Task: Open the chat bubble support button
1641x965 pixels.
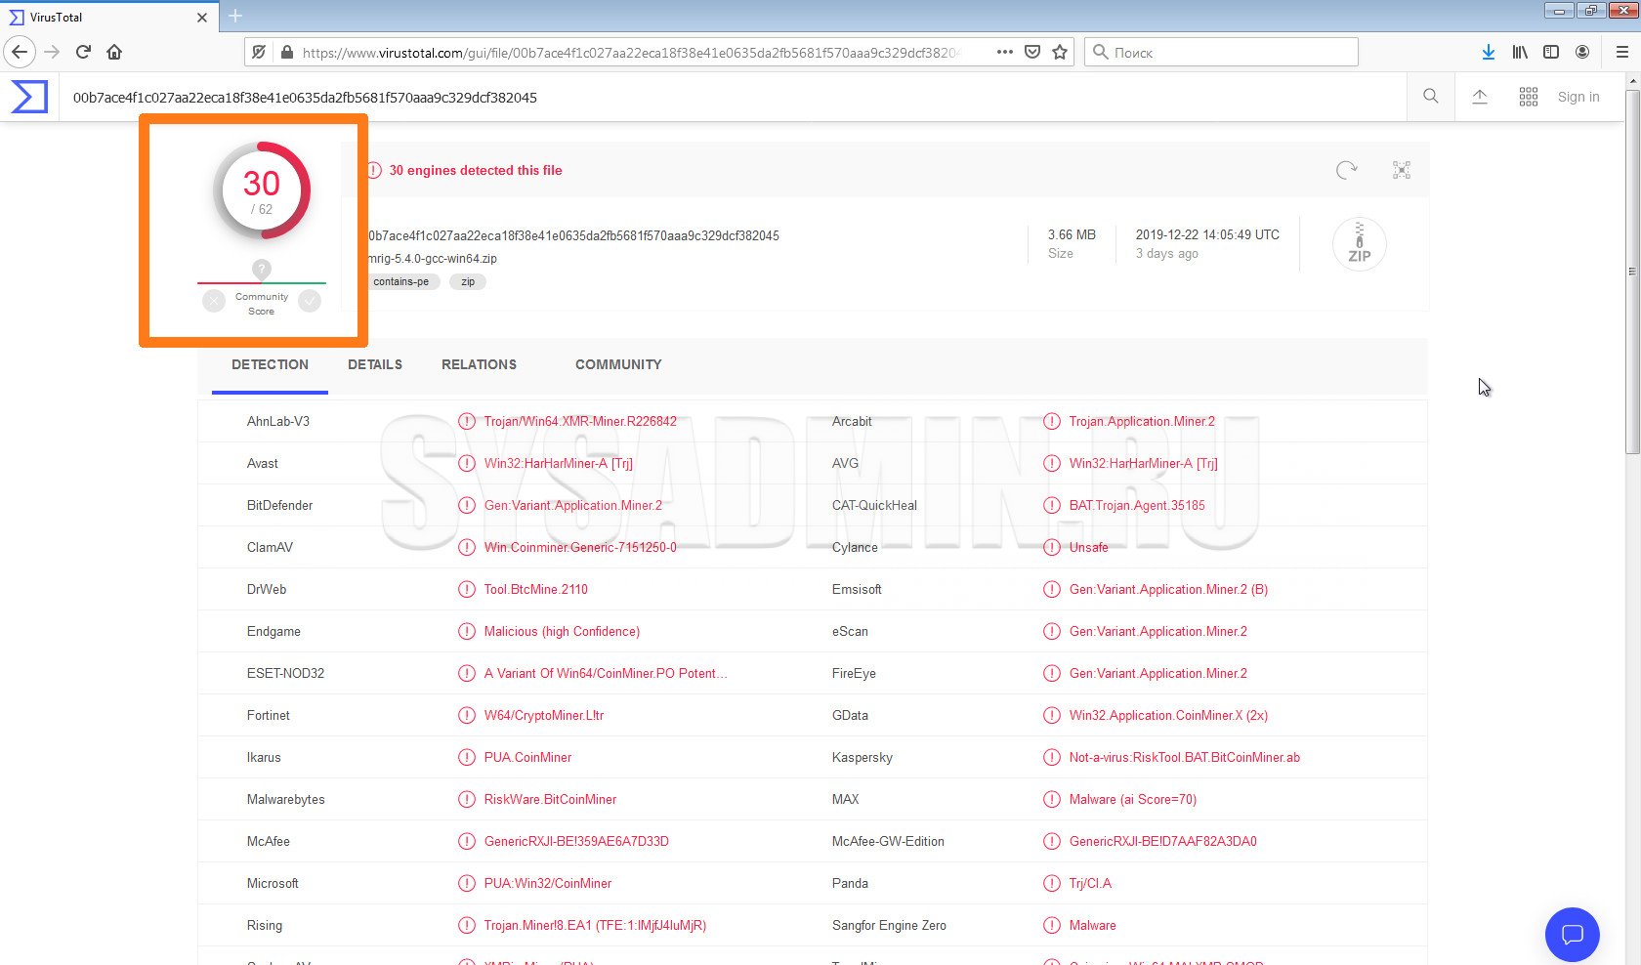Action: [x=1572, y=935]
